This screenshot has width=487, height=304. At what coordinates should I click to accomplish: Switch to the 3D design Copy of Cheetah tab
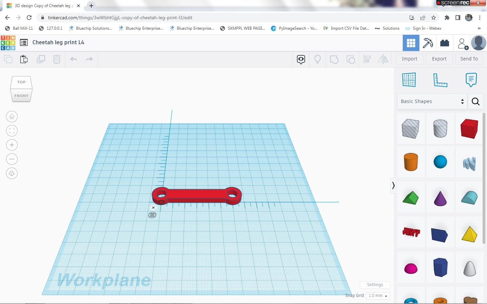pos(44,6)
